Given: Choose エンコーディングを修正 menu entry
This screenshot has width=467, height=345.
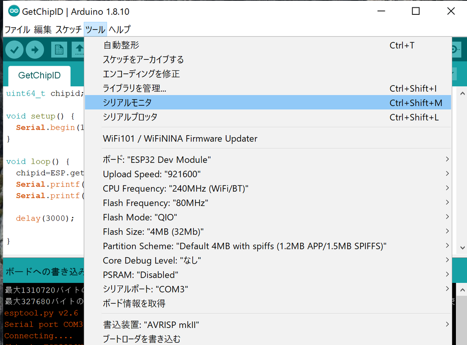Looking at the screenshot, I should 268,74.
